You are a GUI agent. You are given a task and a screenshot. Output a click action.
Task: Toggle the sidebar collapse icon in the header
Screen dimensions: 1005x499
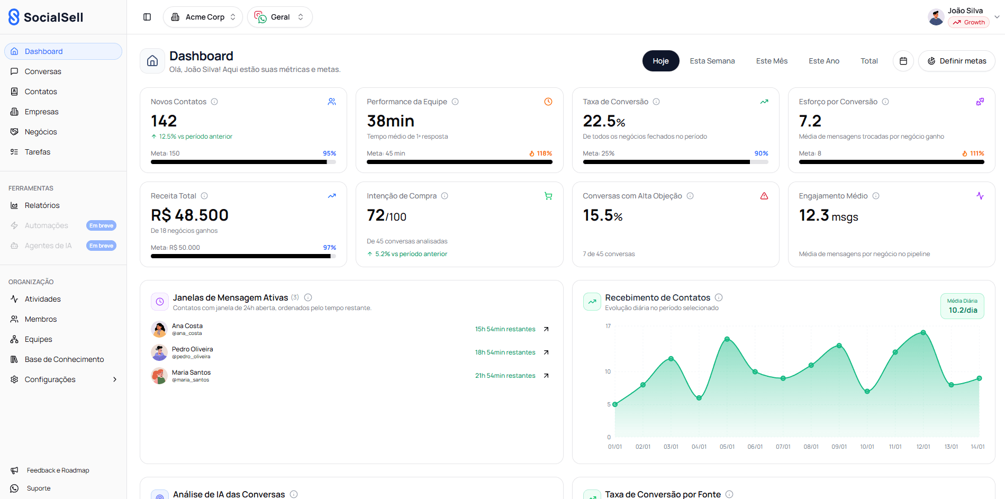[x=147, y=16]
